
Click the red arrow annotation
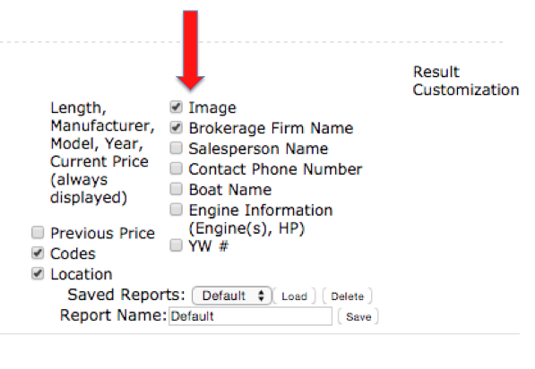[190, 50]
